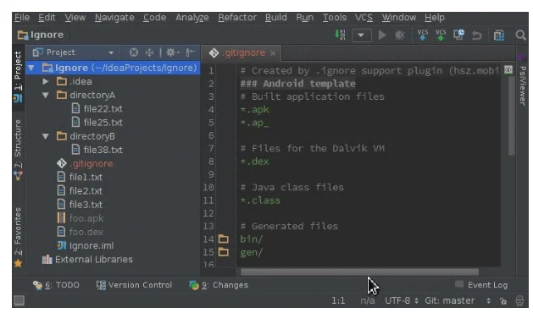Open the Edit menu
The image size is (533, 313).
(47, 17)
